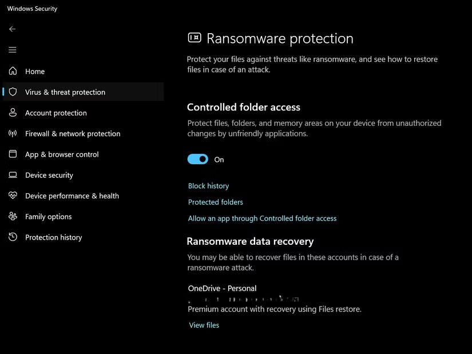Image resolution: width=472 pixels, height=354 pixels.
Task: Select the Home icon in the sidebar
Action: pos(12,71)
